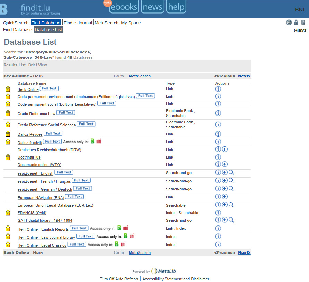Open the news tab
This screenshot has height=282, width=309.
152,7
